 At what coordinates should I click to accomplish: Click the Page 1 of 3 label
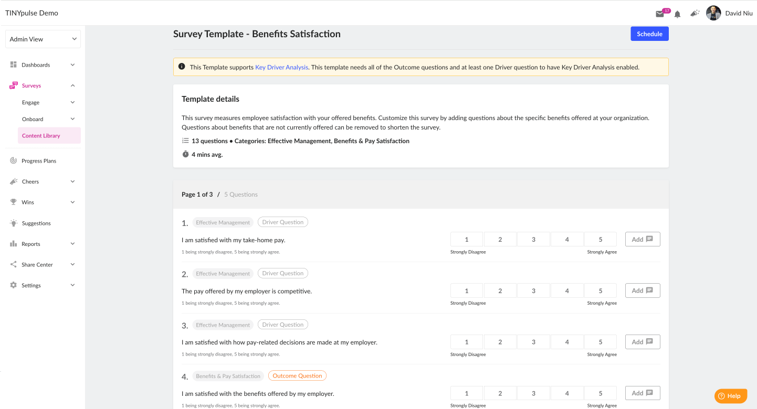tap(197, 195)
